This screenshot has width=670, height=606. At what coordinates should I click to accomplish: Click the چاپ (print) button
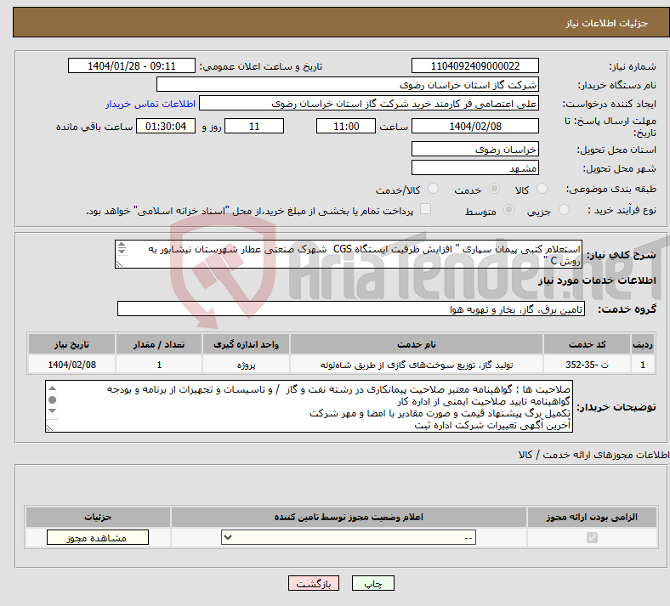point(373,583)
